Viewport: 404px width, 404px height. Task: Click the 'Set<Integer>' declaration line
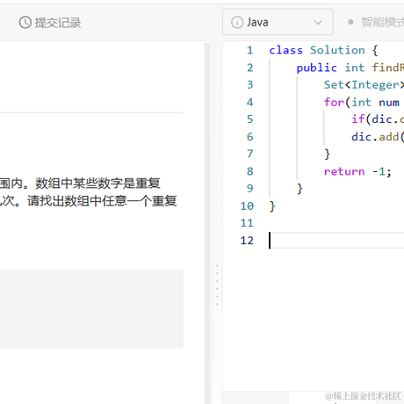(x=364, y=85)
